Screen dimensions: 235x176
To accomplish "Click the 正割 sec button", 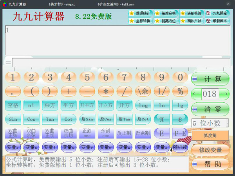I will pyautogui.click(x=87, y=133).
